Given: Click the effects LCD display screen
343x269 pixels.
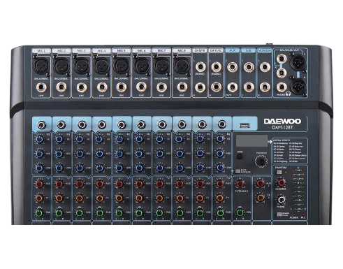Looking at the screenshot, I should click(252, 140).
